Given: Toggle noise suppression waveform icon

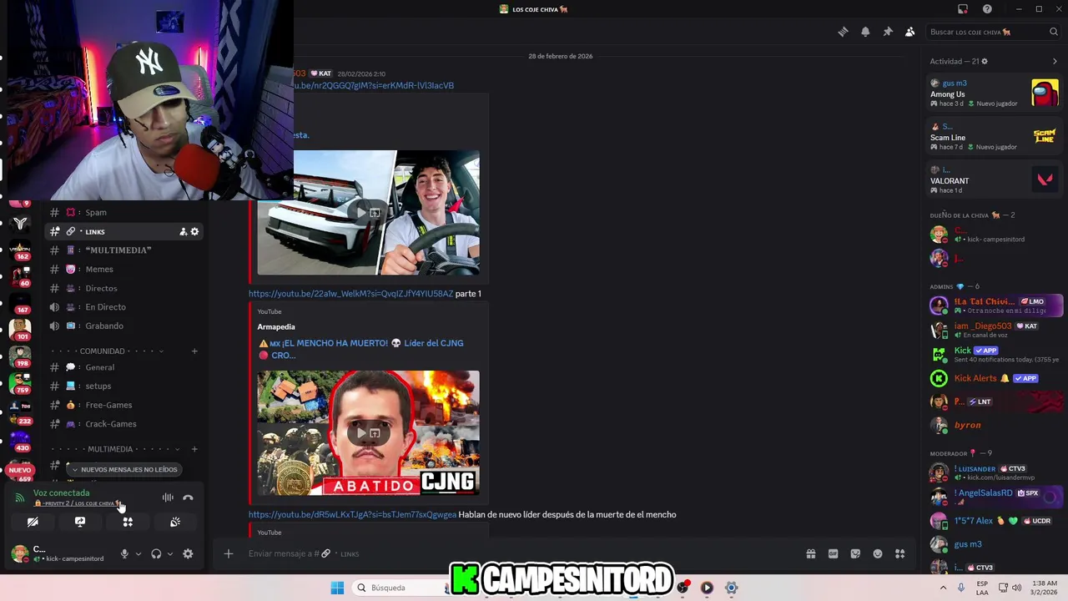Looking at the screenshot, I should click(x=168, y=497).
